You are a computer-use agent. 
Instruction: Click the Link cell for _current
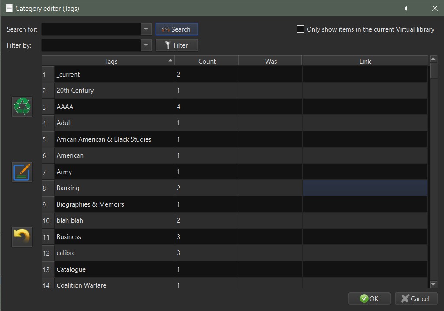pos(365,75)
